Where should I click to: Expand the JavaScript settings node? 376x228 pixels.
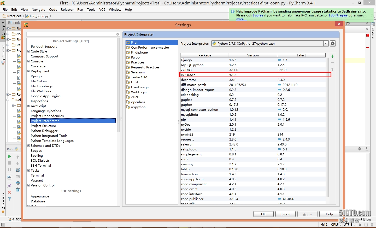28,106
